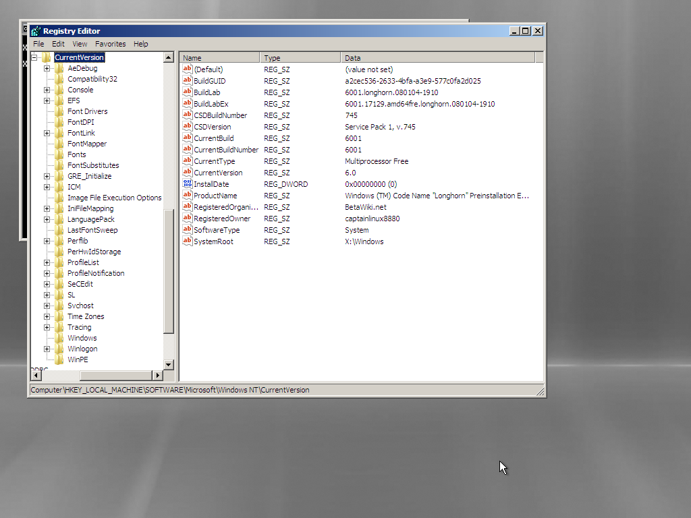The image size is (691, 518).
Task: Expand the Svchost key node
Action: (x=47, y=306)
